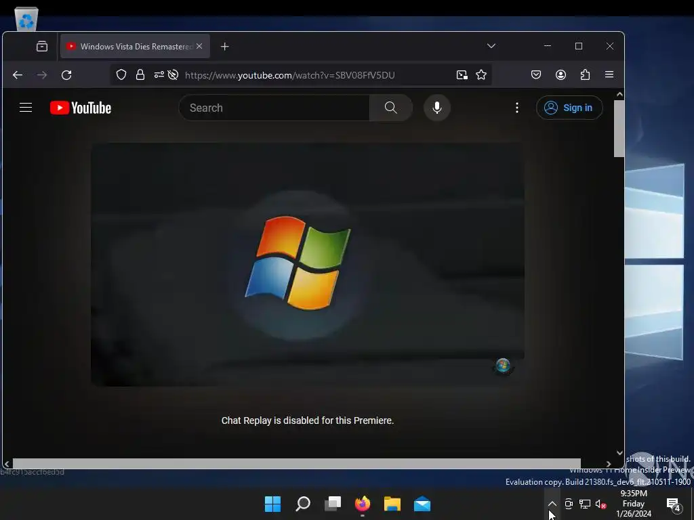Image resolution: width=694 pixels, height=520 pixels.
Task: Click the Windows Vista video player
Action: click(x=308, y=264)
